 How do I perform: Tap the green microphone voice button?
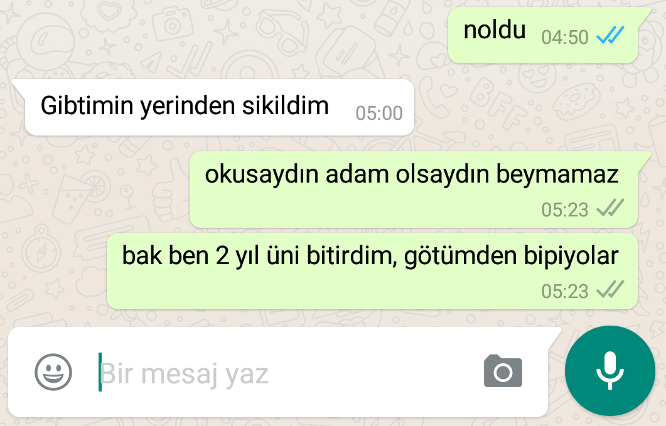click(610, 370)
